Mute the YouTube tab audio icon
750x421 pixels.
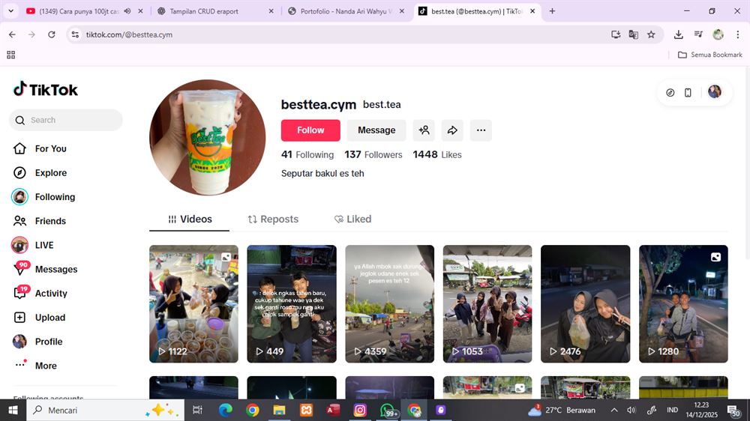(127, 11)
